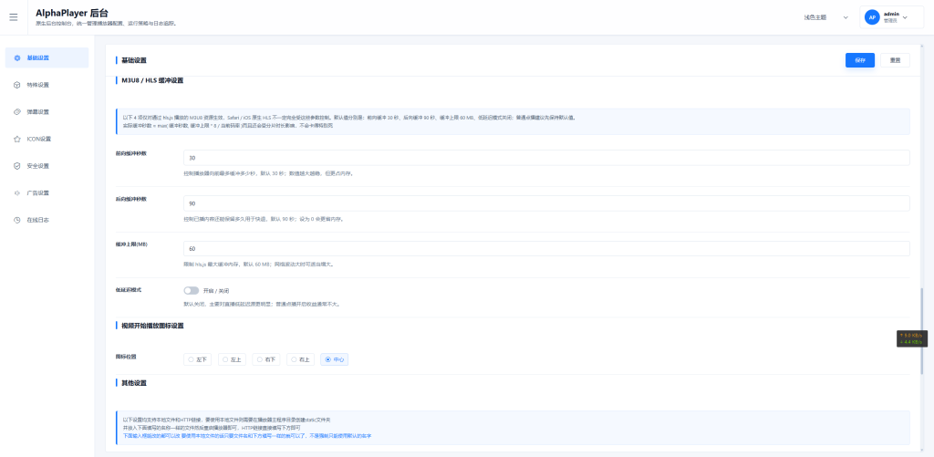
Task: Click the star icon for ICON设置
Action: tap(17, 139)
